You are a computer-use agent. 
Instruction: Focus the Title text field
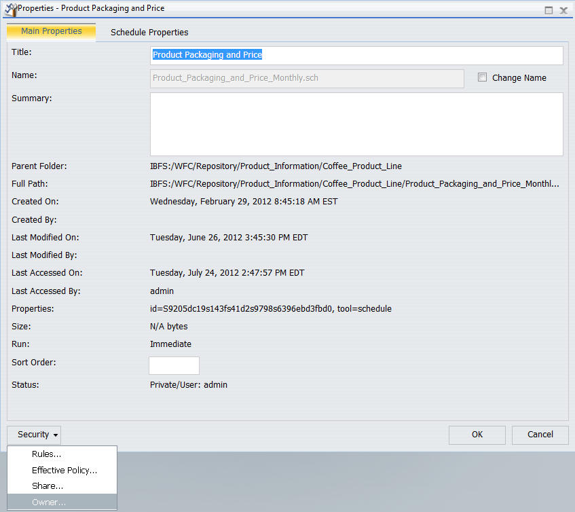(356, 56)
